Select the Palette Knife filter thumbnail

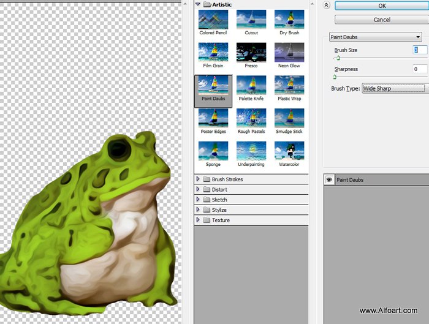point(251,85)
